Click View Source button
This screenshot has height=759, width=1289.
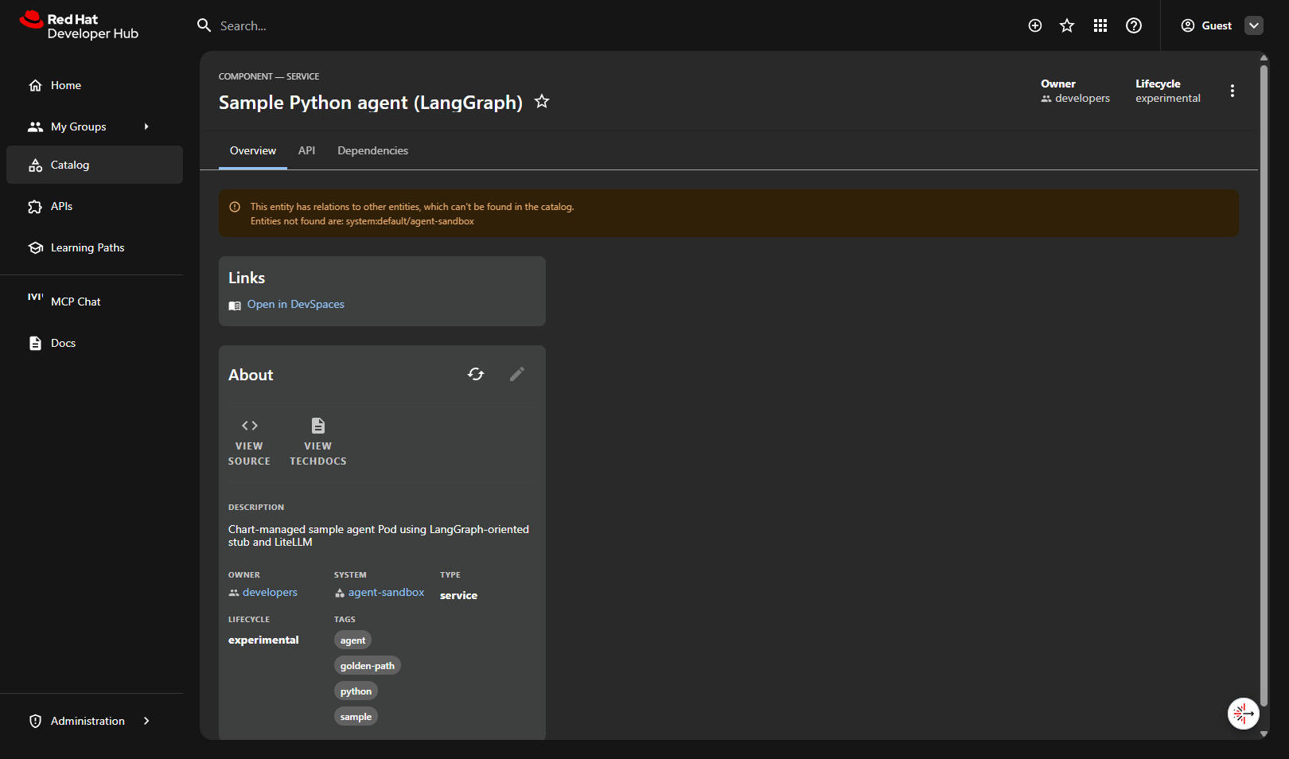[249, 442]
